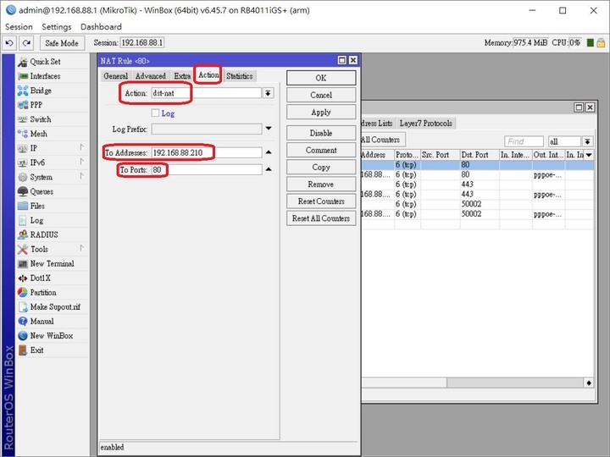
Task: Click the undo toolbar arrow
Action: click(9, 43)
